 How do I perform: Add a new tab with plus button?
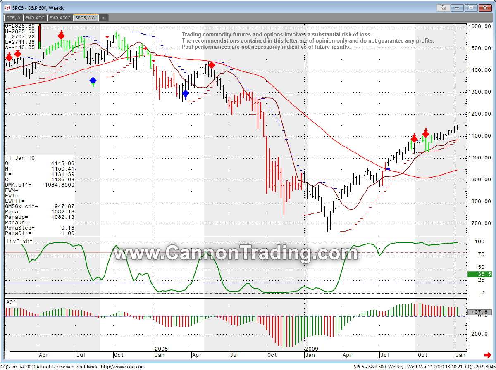coord(103,18)
